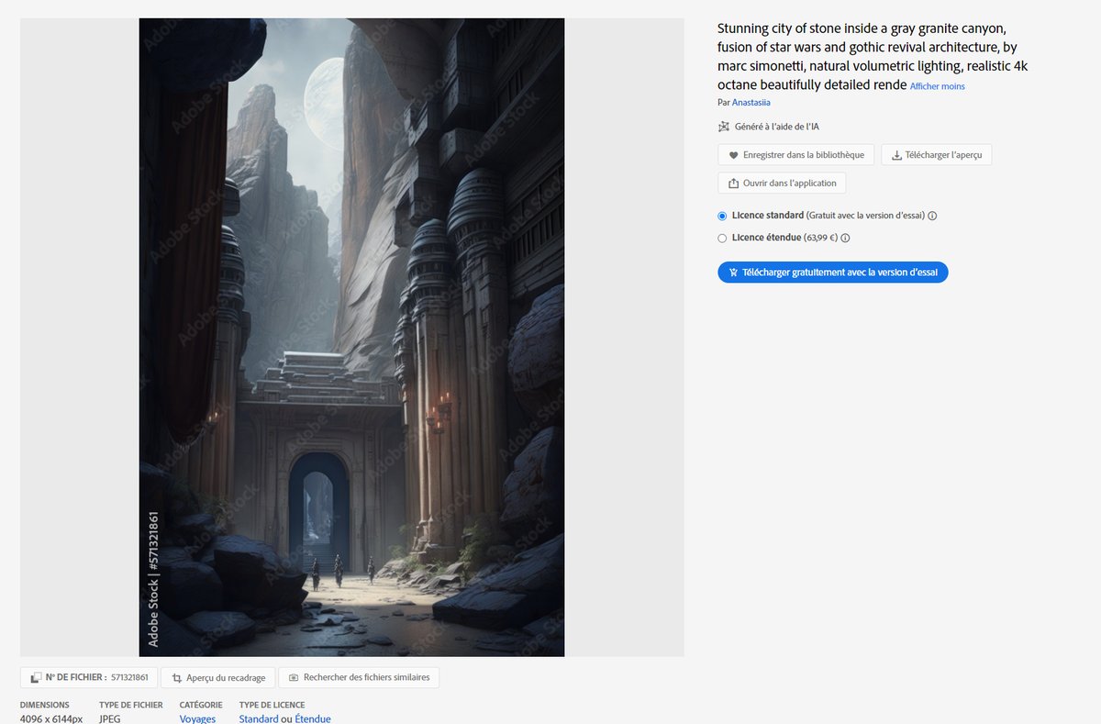Click the text 'Télécharger gratuitement avec la version d'essai'
This screenshot has height=724, width=1101.
(840, 273)
